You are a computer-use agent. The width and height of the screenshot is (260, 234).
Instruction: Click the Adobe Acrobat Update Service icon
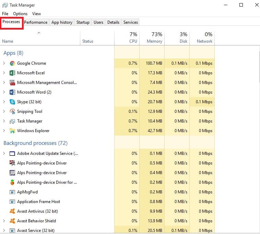pos(12,153)
